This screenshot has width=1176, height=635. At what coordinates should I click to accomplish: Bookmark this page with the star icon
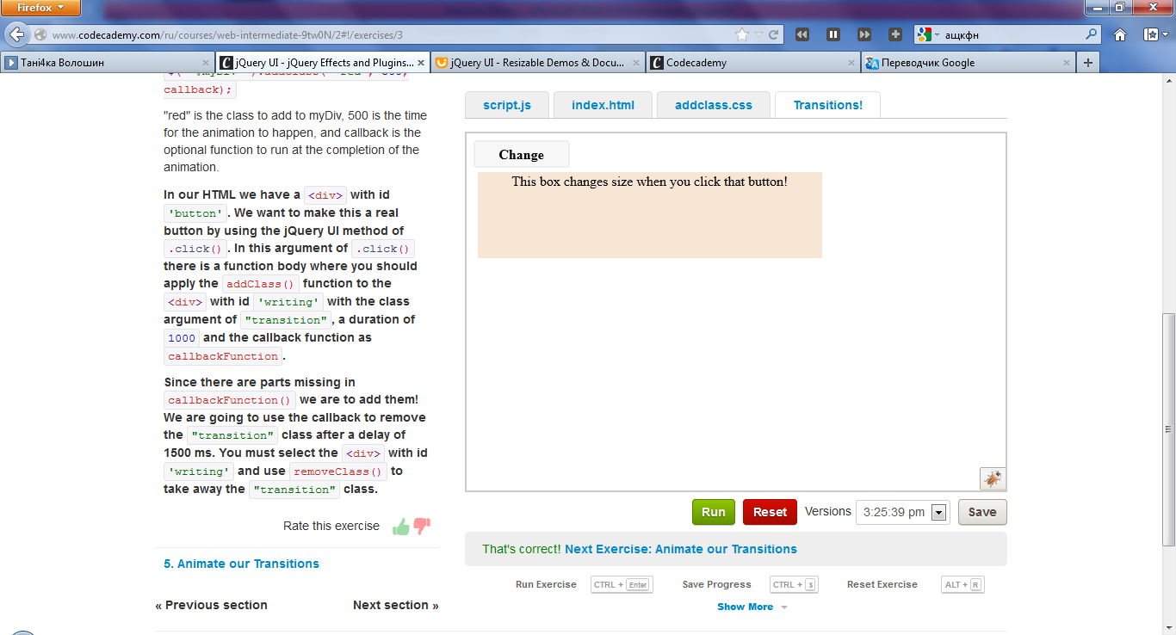[742, 35]
